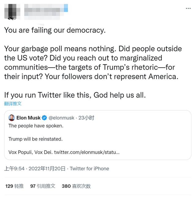Click the blue verified badge beside Elon Musk
This screenshot has width=196, height=197.
[44, 118]
